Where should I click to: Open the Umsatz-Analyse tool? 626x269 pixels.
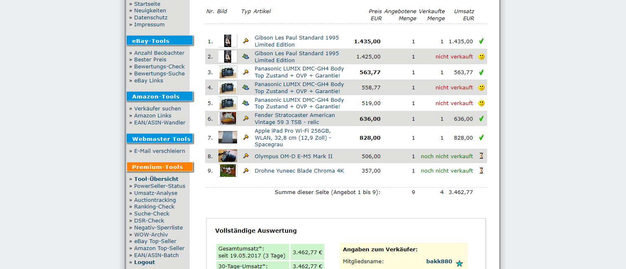(x=156, y=193)
